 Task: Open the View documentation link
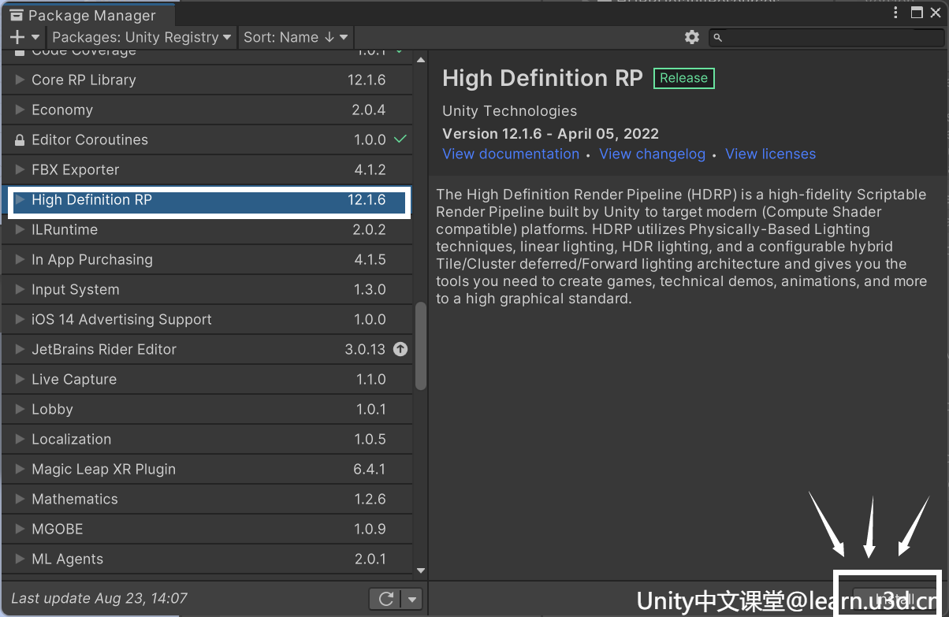(x=511, y=154)
